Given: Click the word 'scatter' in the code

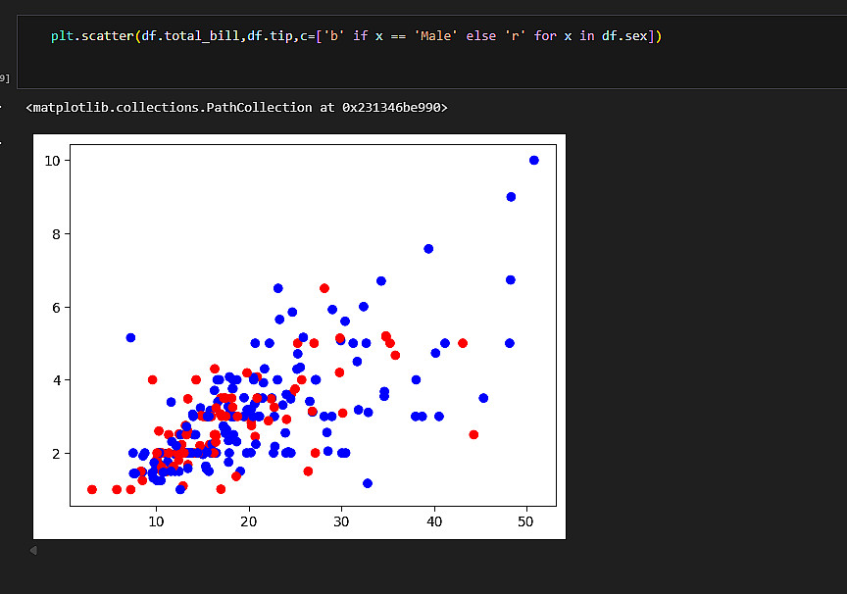Looking at the screenshot, I should coord(108,36).
